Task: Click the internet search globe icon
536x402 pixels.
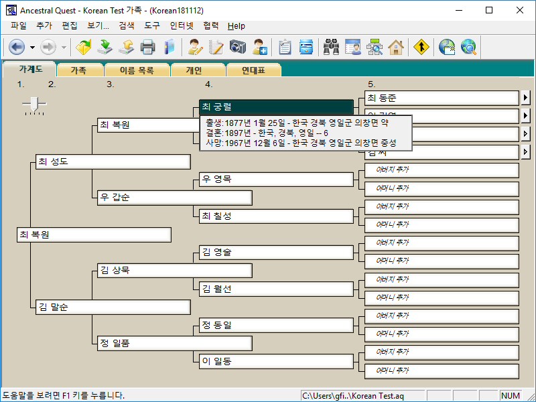Action: coord(467,47)
